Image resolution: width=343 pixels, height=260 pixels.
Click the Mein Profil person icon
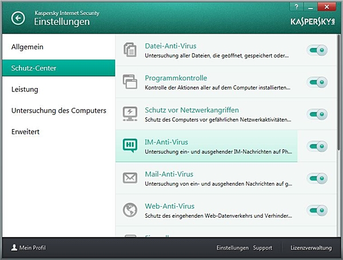pyautogui.click(x=14, y=247)
